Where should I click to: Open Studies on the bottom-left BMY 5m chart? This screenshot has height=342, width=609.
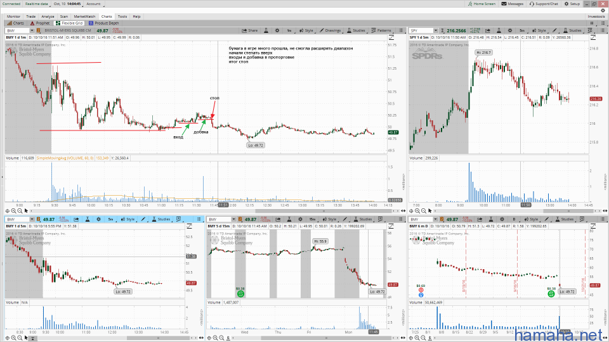click(161, 220)
